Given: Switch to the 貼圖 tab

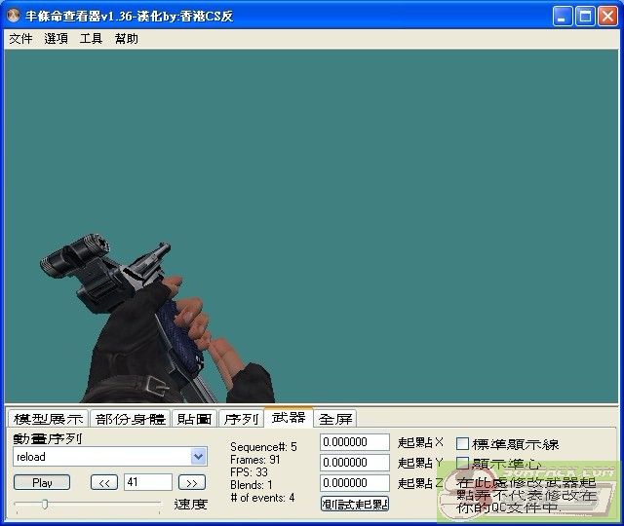Looking at the screenshot, I should coord(194,419).
